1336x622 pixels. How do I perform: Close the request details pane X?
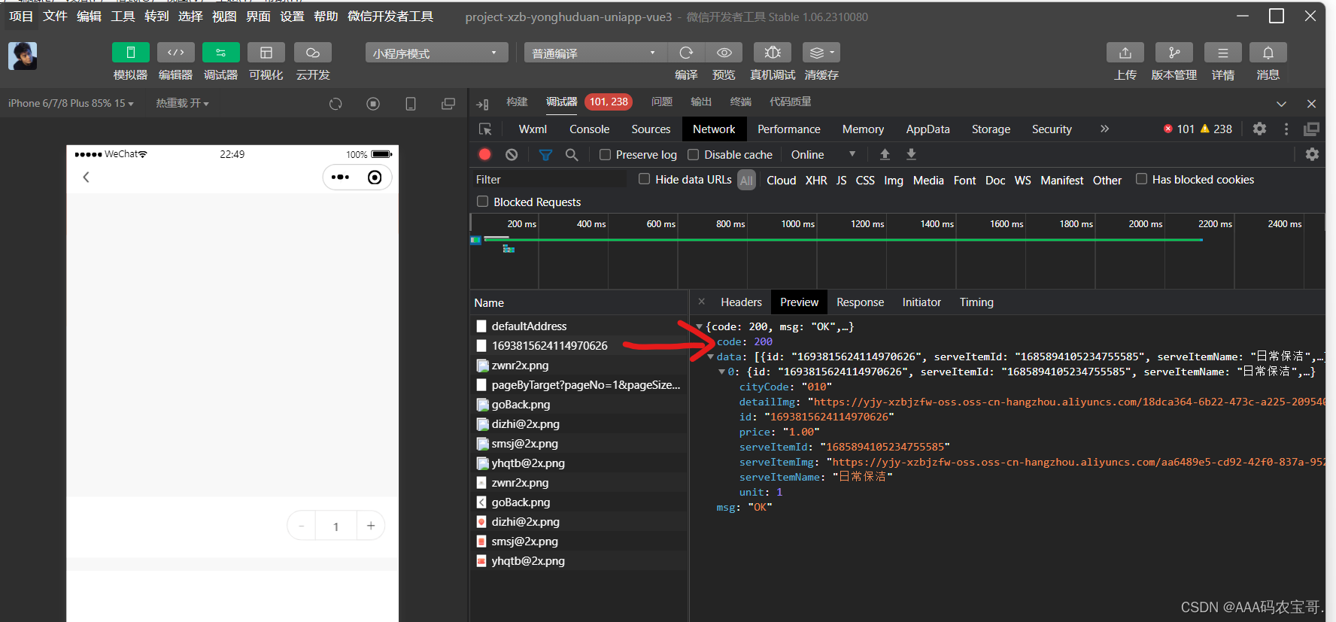click(702, 302)
